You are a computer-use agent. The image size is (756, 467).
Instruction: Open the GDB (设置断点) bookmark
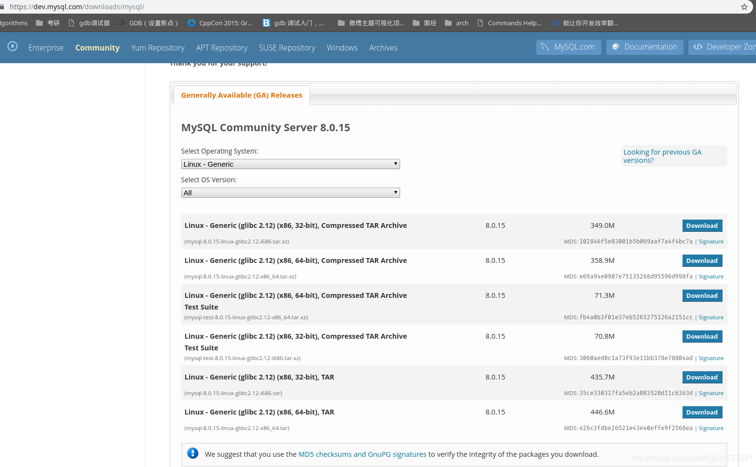pos(148,23)
